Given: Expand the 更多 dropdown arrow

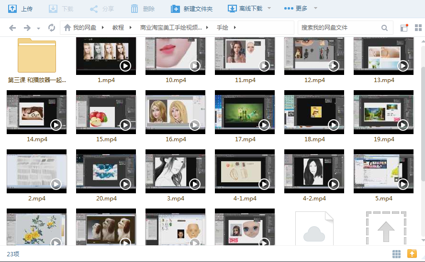Looking at the screenshot, I should [x=315, y=9].
